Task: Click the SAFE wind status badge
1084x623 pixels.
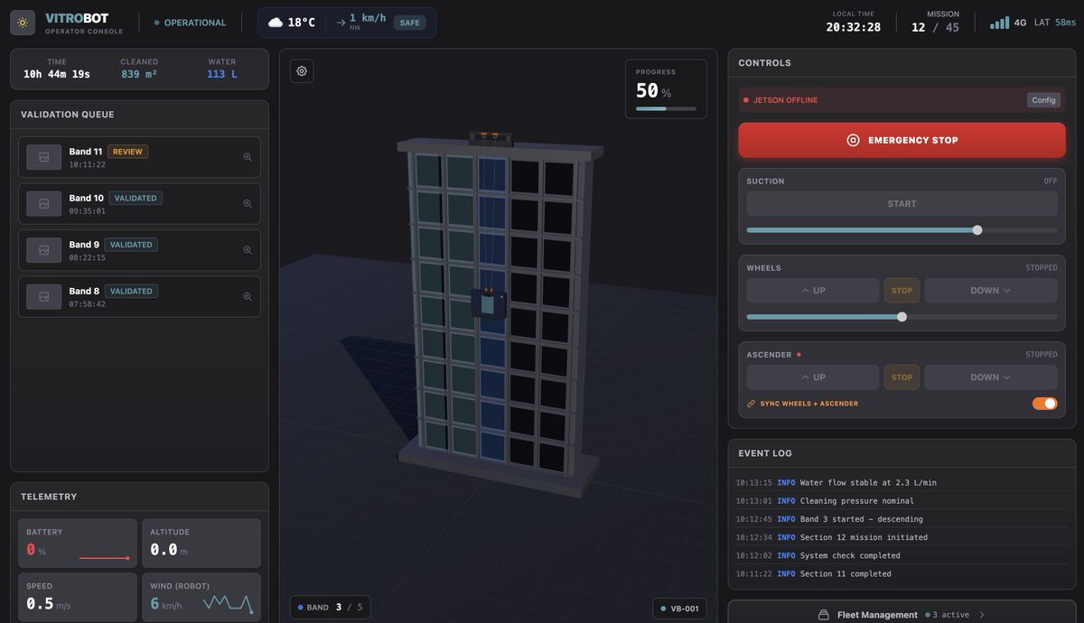Action: [x=410, y=23]
